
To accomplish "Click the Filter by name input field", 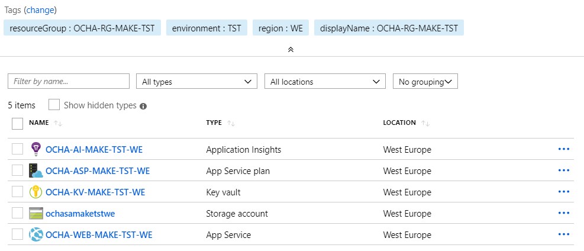I will pos(69,81).
